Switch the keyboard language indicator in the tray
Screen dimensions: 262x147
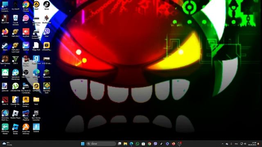[237, 144]
